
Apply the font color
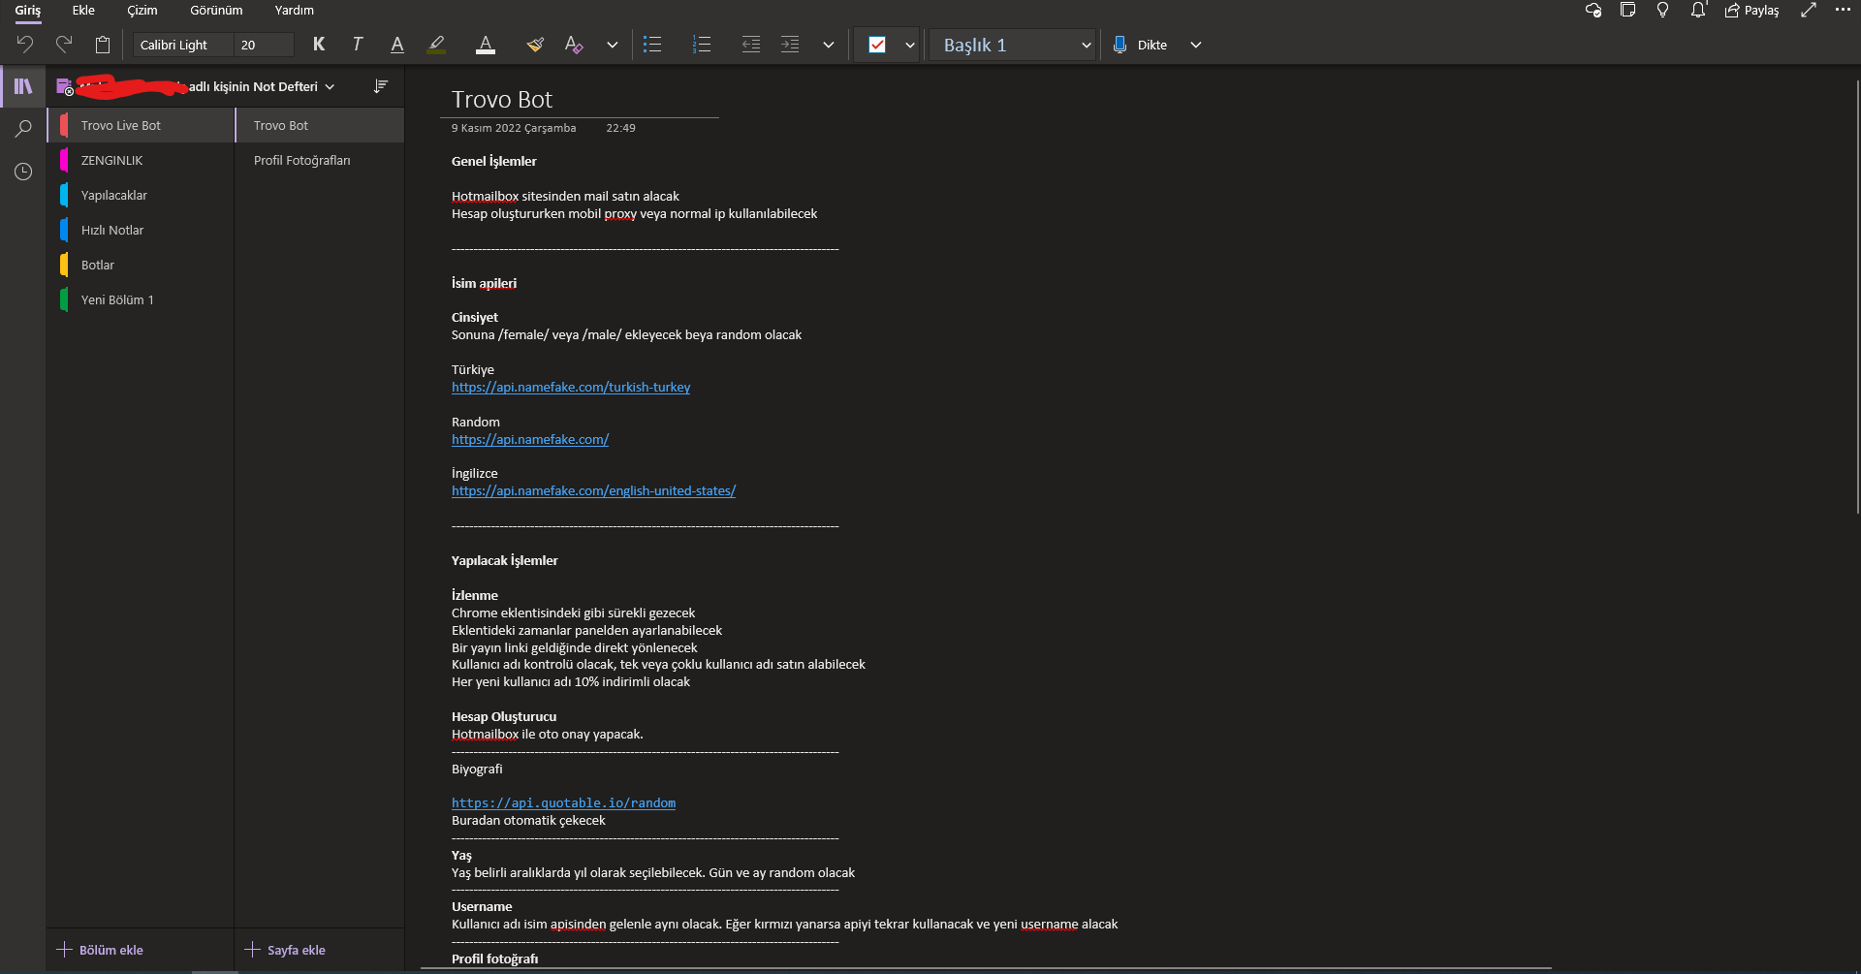486,45
